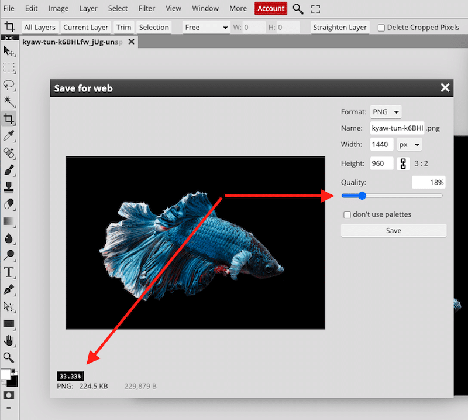Click the Trim button
Screen dimensions: 468x420
click(x=123, y=27)
